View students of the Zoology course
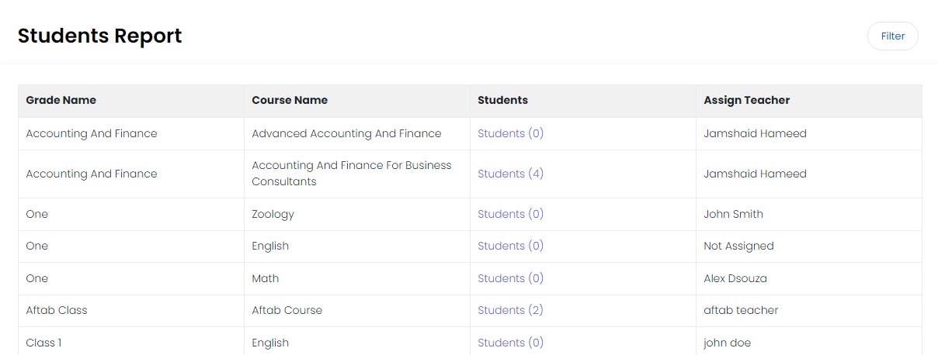 pos(510,214)
